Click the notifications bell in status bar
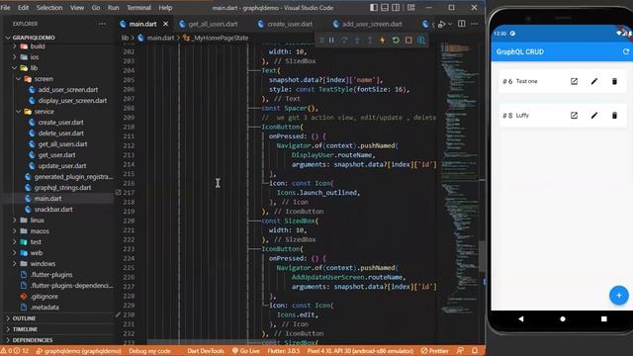633x356 pixels. point(475,351)
